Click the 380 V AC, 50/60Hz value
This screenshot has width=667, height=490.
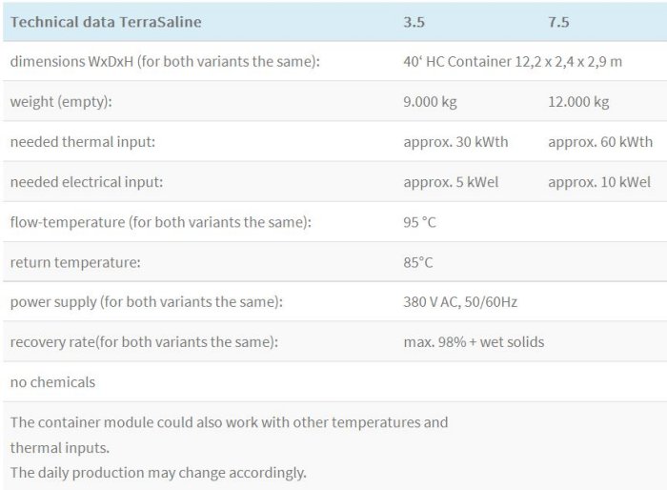pyautogui.click(x=460, y=301)
